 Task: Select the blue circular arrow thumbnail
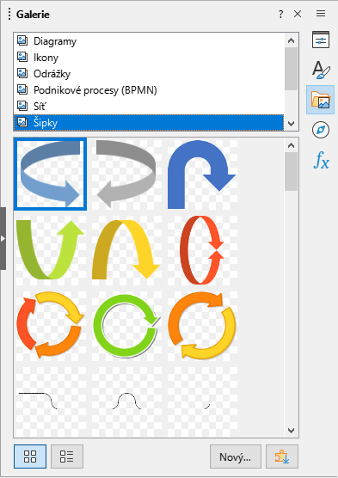[x=51, y=174]
